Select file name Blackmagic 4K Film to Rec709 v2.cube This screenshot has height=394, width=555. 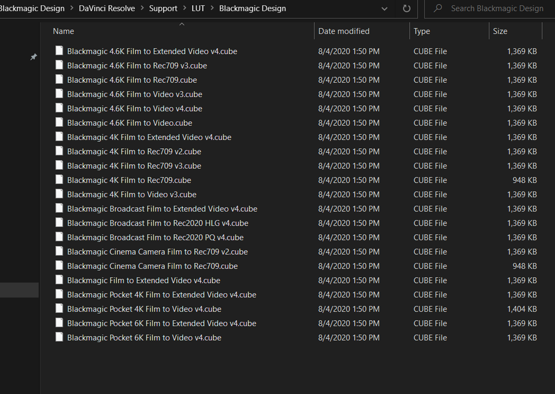pyautogui.click(x=134, y=152)
